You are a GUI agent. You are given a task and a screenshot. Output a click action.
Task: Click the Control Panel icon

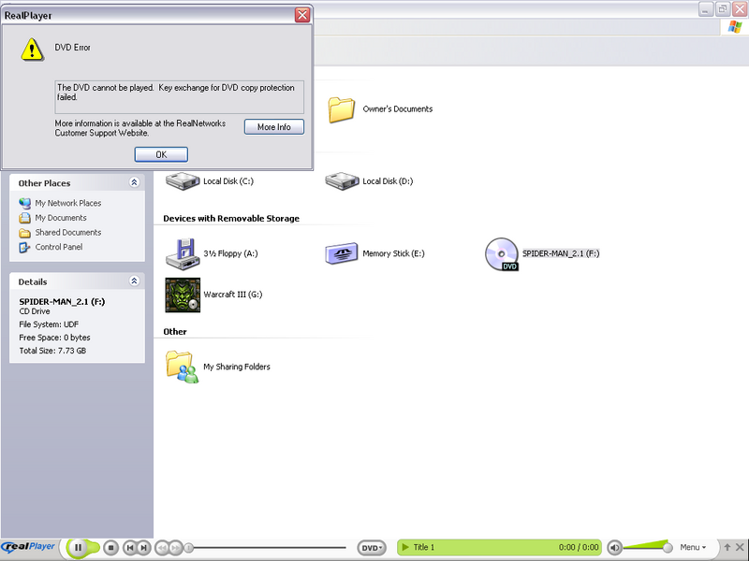point(24,247)
